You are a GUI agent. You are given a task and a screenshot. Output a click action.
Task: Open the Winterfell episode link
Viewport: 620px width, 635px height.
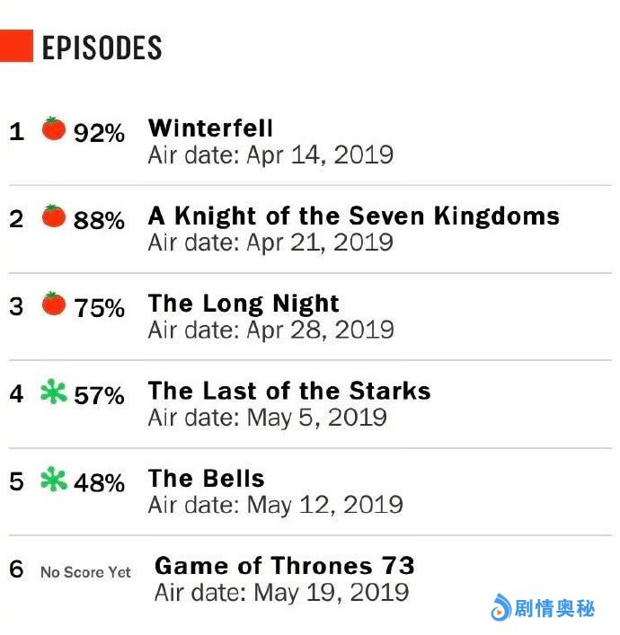click(210, 128)
